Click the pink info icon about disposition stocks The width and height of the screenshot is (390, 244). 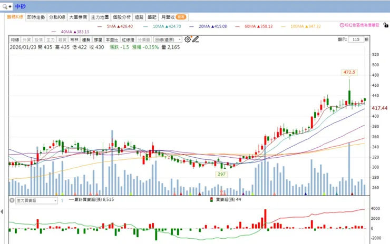[342, 25]
